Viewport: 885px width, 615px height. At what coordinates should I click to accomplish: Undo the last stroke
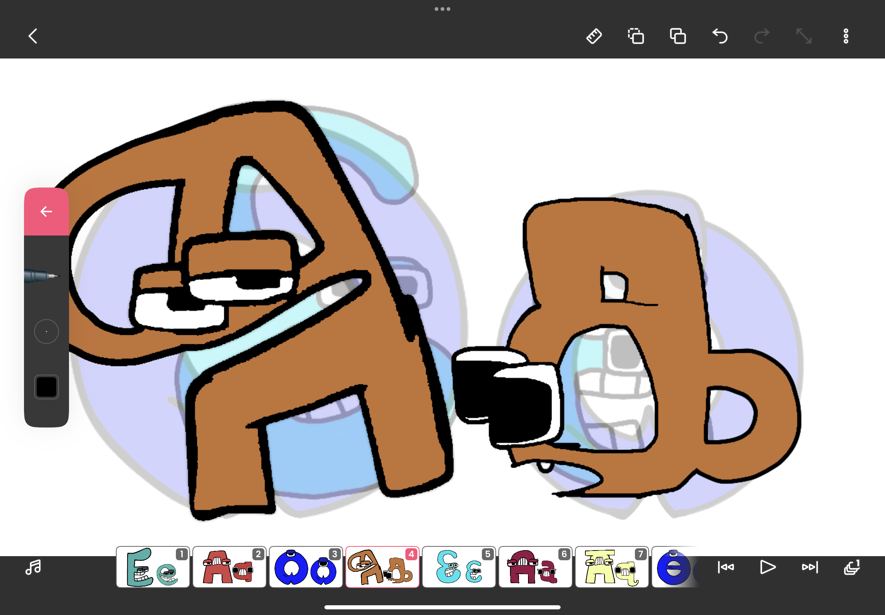coord(720,36)
